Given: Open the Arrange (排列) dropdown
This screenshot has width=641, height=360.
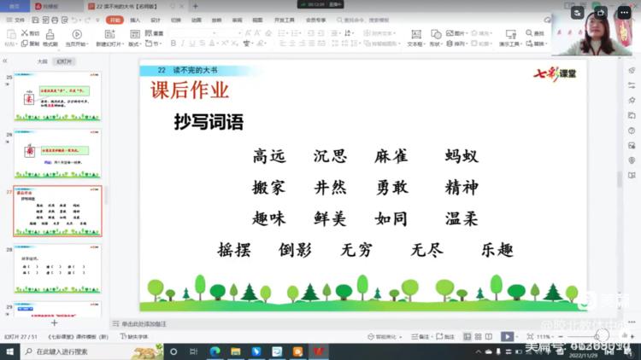Looking at the screenshot, I should (456, 44).
